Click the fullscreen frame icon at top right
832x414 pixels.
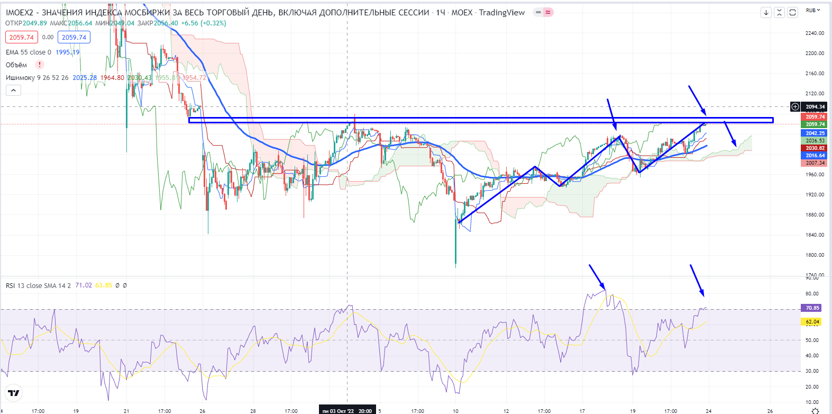coord(792,12)
